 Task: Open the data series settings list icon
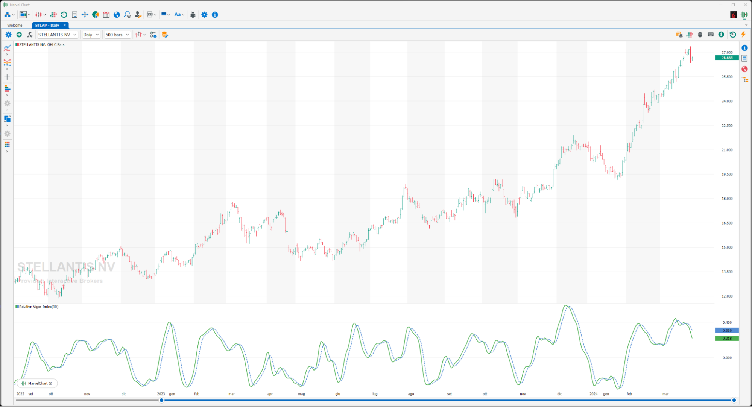coord(153,35)
